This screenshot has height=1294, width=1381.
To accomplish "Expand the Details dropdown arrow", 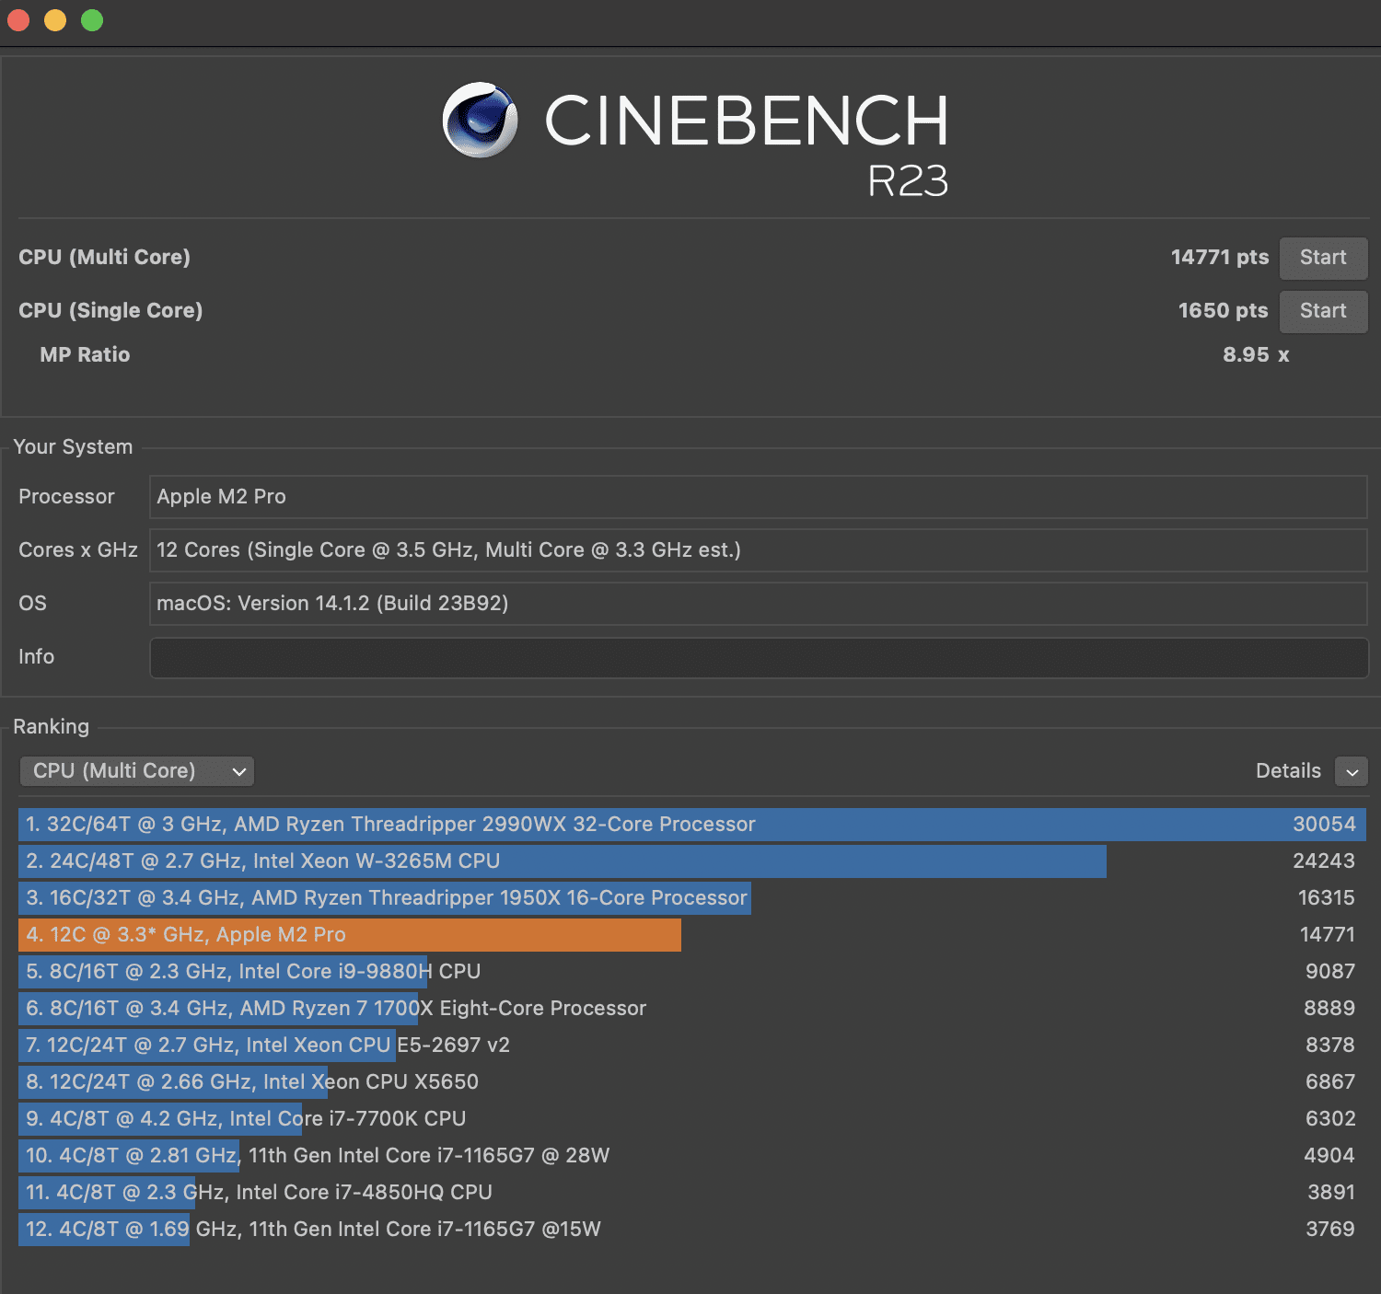I will [1352, 771].
